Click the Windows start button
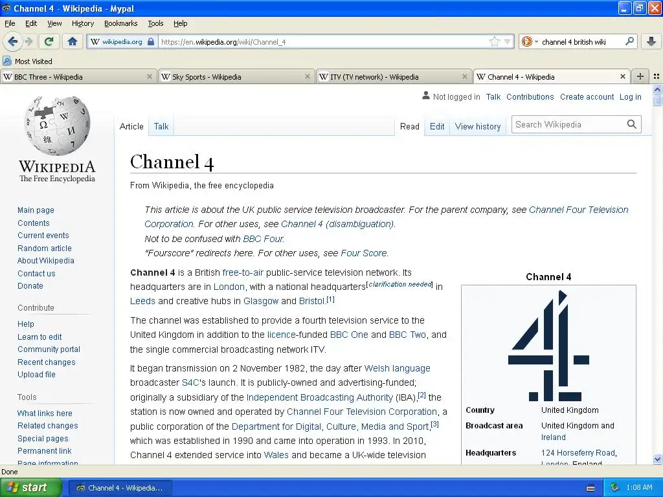The width and height of the screenshot is (663, 497). click(30, 488)
